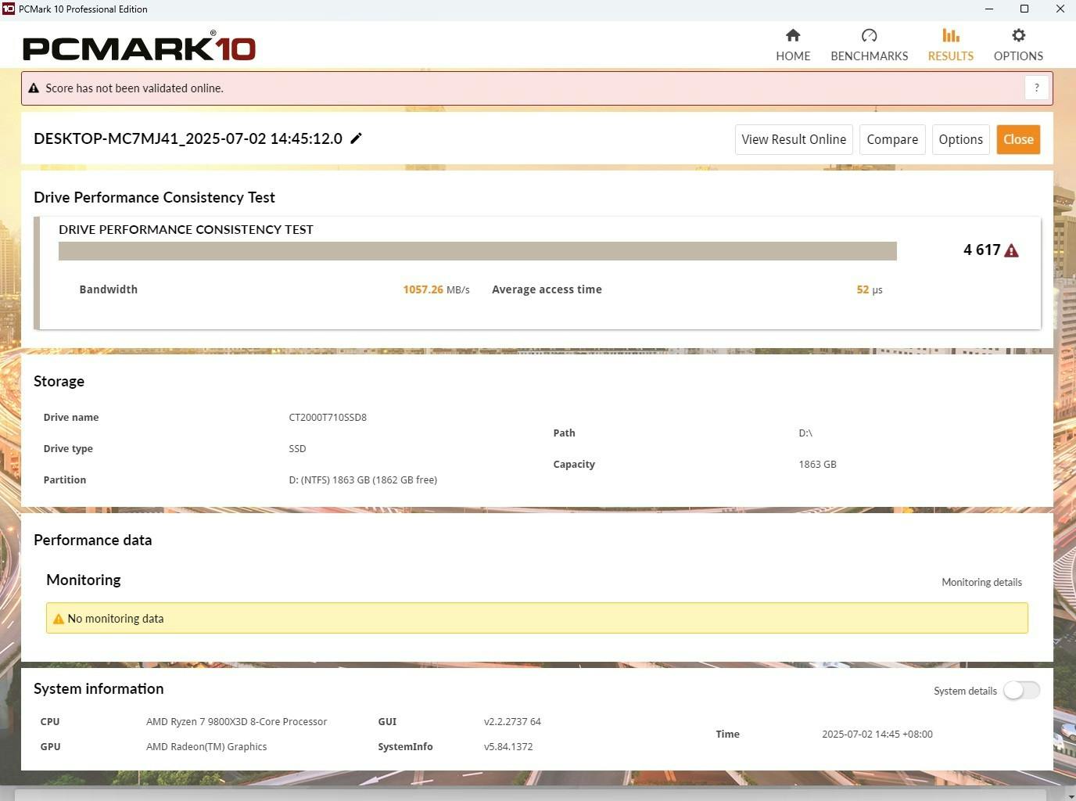Viewport: 1076px width, 801px height.
Task: Minimize the PCMark 10 window
Action: point(989,9)
